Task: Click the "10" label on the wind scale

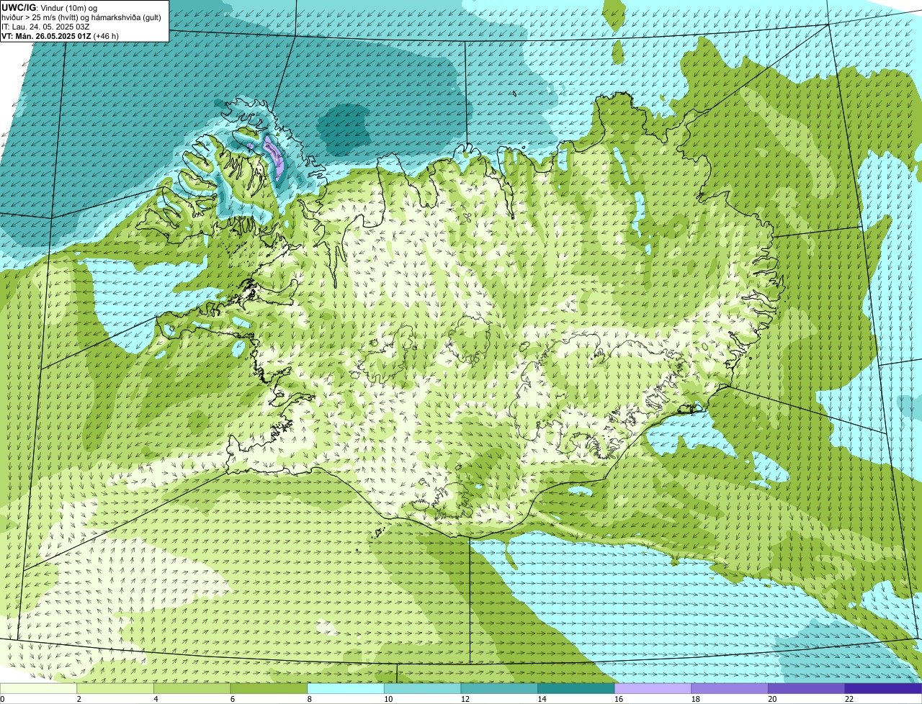Action: point(388,699)
